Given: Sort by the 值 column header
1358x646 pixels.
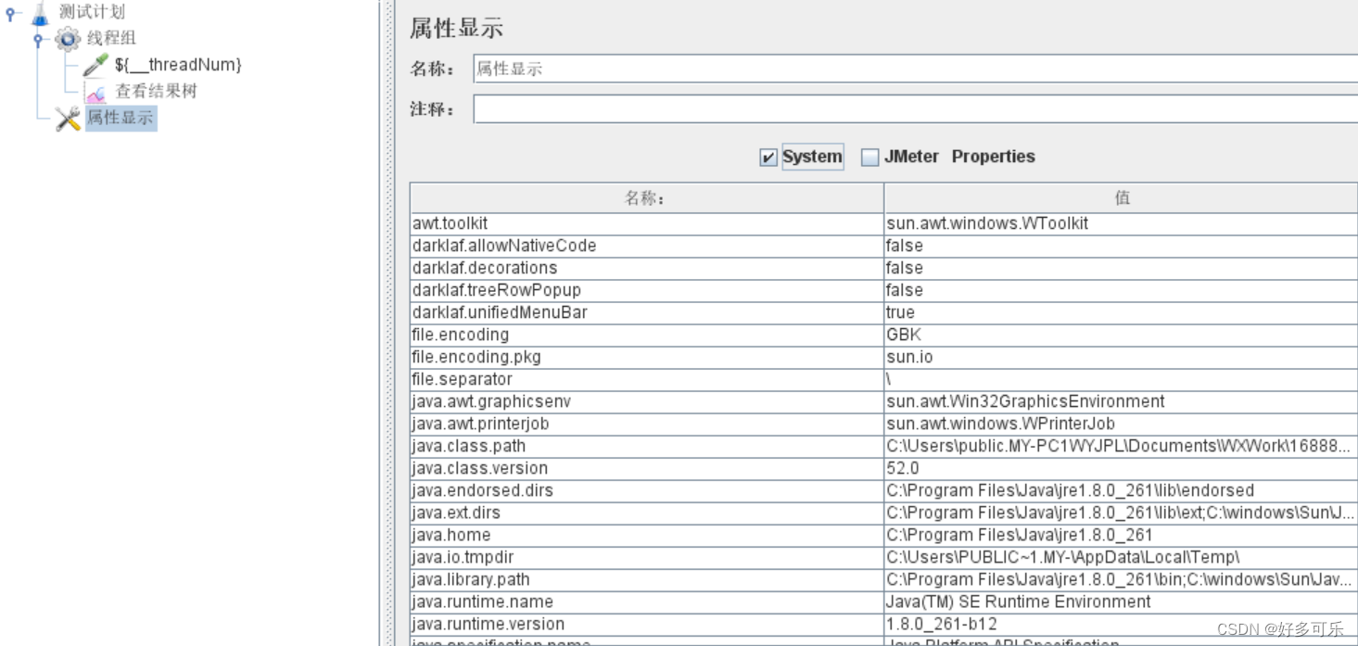Looking at the screenshot, I should (1121, 197).
